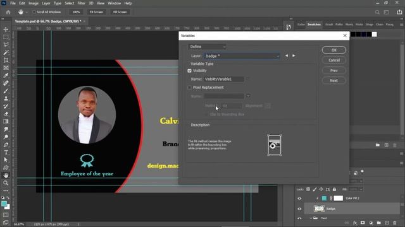
Task: Select the Clone Stamp tool
Action: 6,98
